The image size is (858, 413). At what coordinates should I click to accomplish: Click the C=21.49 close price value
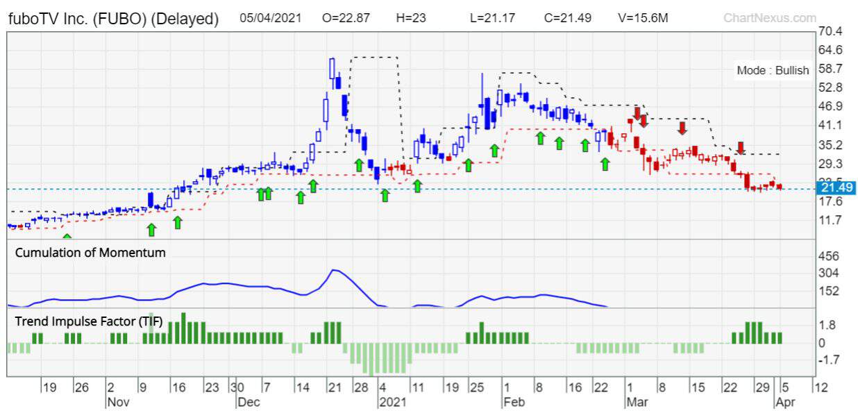[x=568, y=18]
